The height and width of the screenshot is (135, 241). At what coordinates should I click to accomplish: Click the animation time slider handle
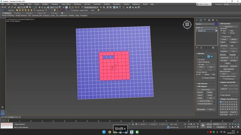point(11,117)
